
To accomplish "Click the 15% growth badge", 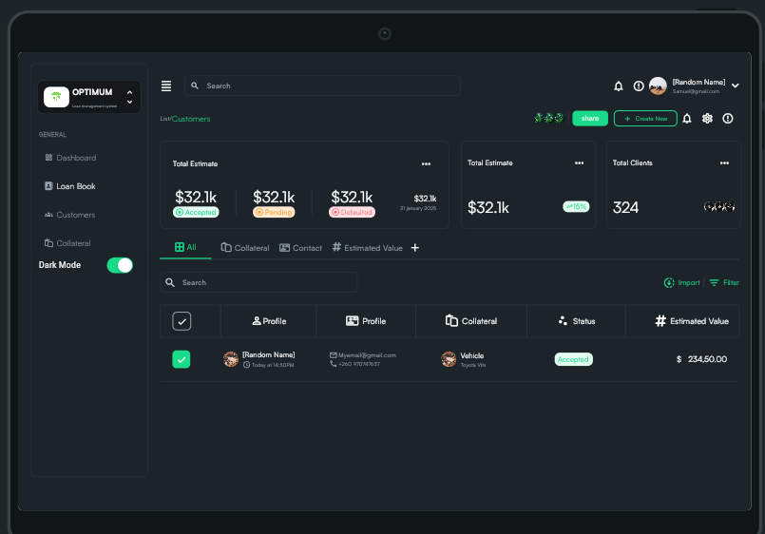I will [576, 206].
